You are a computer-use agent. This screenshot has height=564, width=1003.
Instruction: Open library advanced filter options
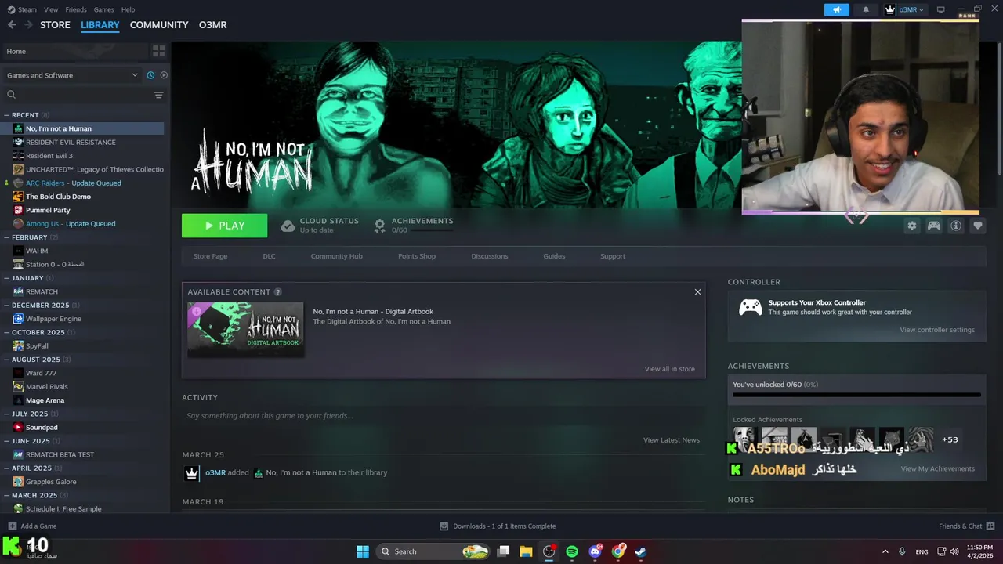pyautogui.click(x=158, y=95)
